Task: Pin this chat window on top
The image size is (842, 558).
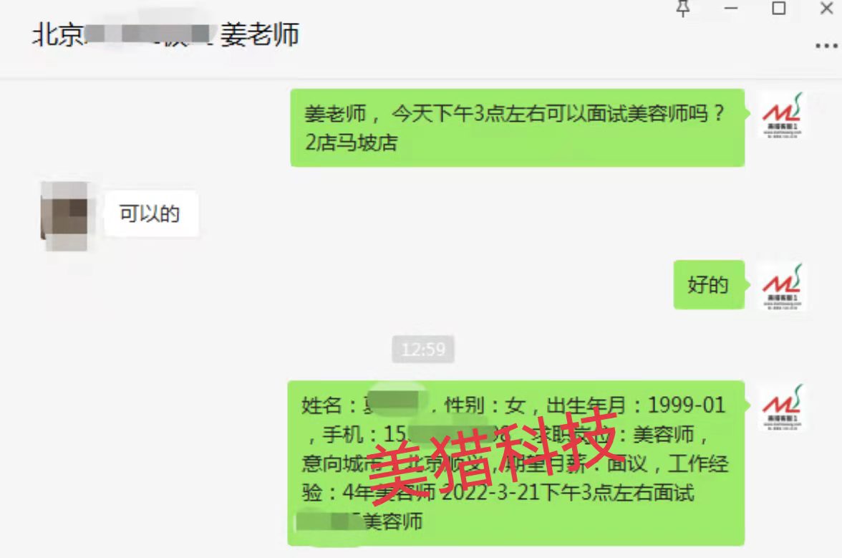Action: click(682, 8)
